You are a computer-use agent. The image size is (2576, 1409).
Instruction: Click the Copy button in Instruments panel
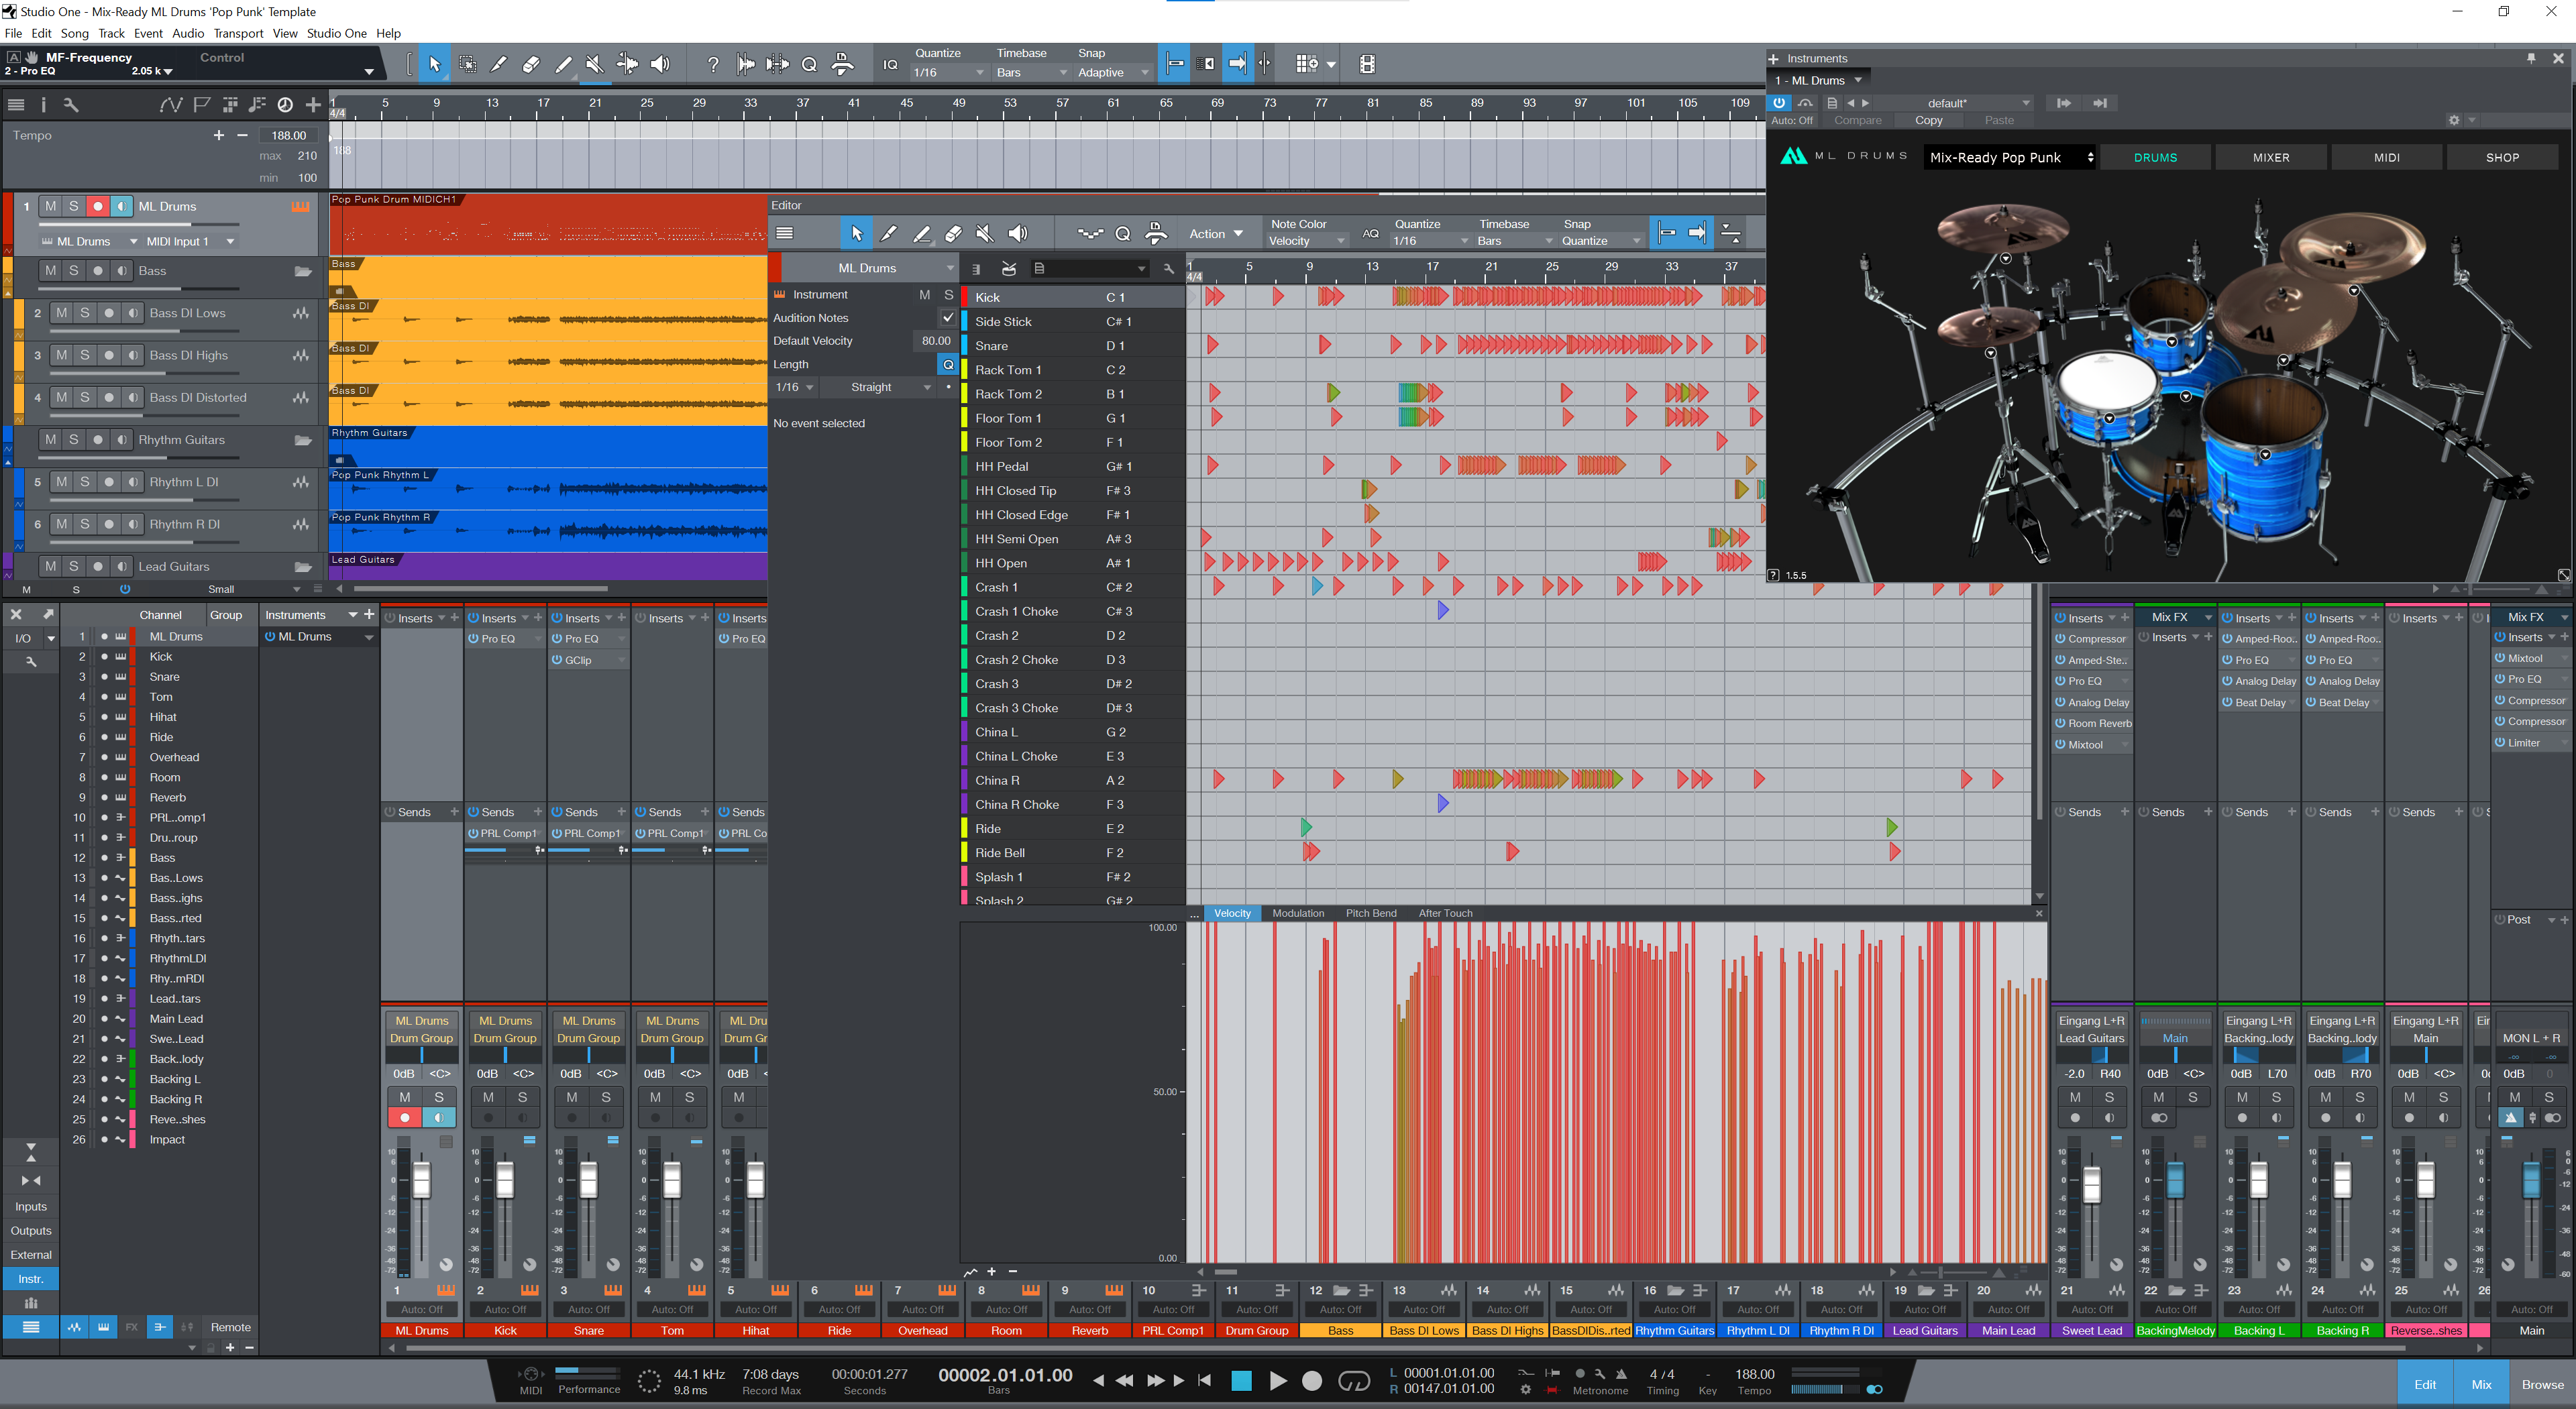tap(1928, 120)
